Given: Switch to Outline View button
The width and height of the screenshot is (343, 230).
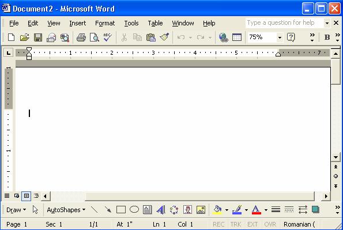Looking at the screenshot, I should tap(36, 195).
